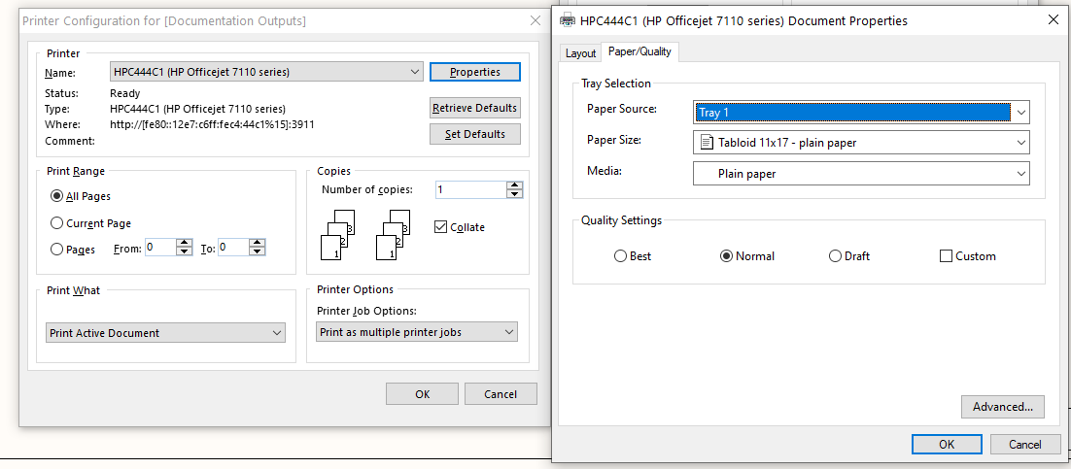Increase the To page value with up arrow

pyautogui.click(x=258, y=244)
